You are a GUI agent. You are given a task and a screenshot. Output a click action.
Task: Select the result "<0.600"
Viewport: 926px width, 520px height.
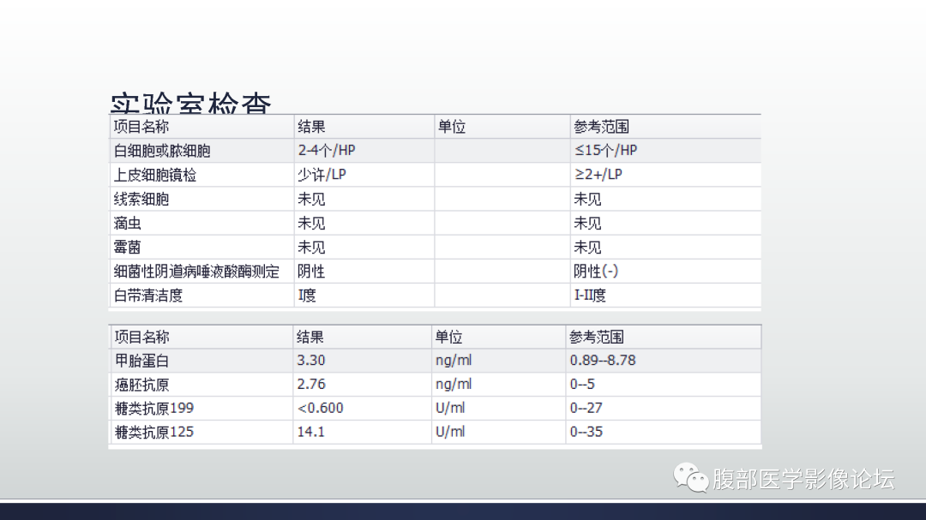320,409
